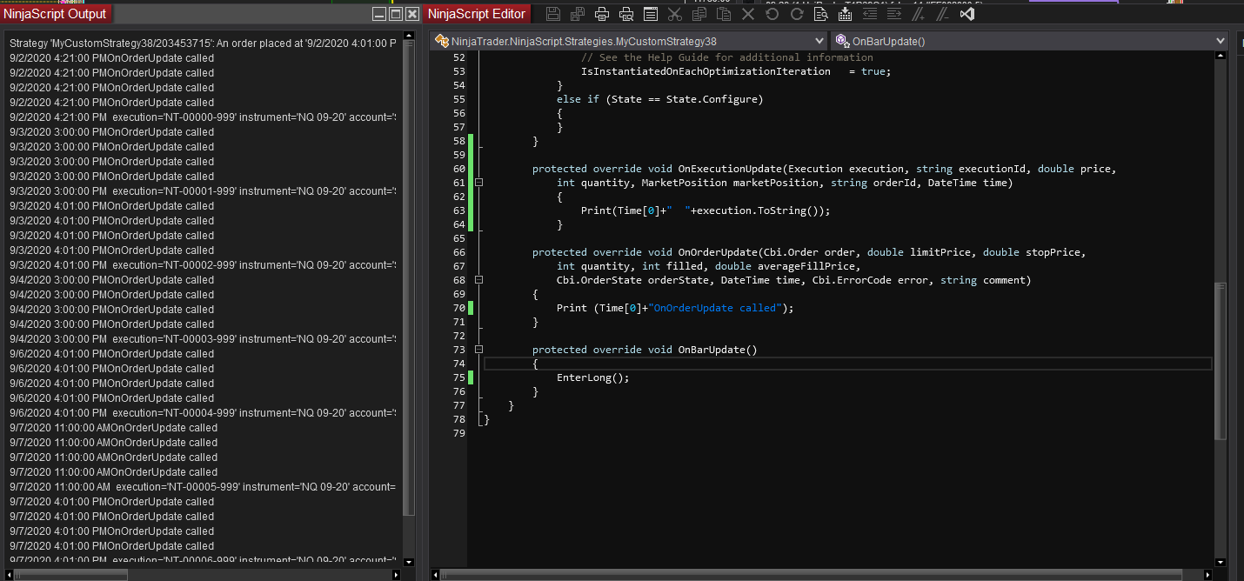Click the Cut scissors icon
This screenshot has height=581, width=1244.
click(674, 14)
